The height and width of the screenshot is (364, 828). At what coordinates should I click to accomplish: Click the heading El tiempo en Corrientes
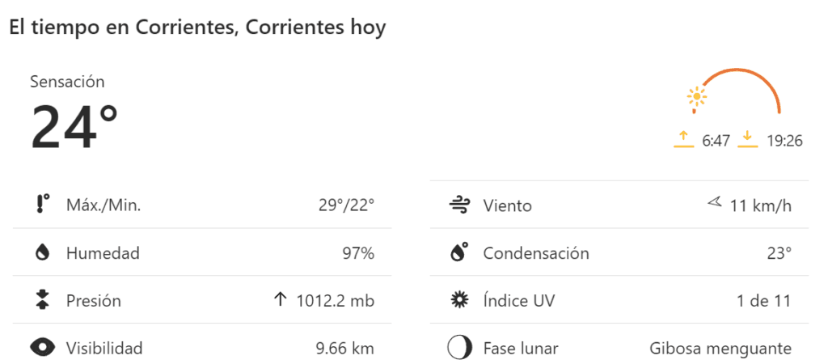[197, 28]
